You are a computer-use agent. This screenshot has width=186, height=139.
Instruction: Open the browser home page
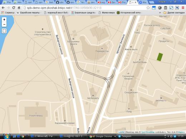coord(19,8)
